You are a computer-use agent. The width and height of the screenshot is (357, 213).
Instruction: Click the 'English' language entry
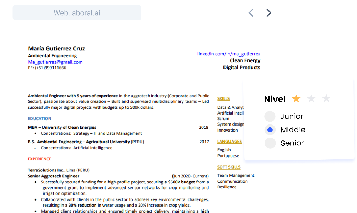point(224,150)
